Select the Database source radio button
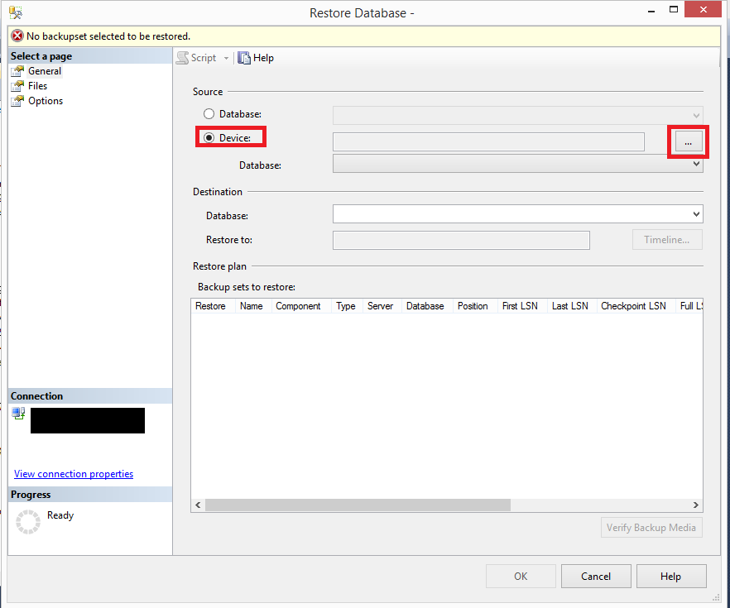 [x=209, y=114]
